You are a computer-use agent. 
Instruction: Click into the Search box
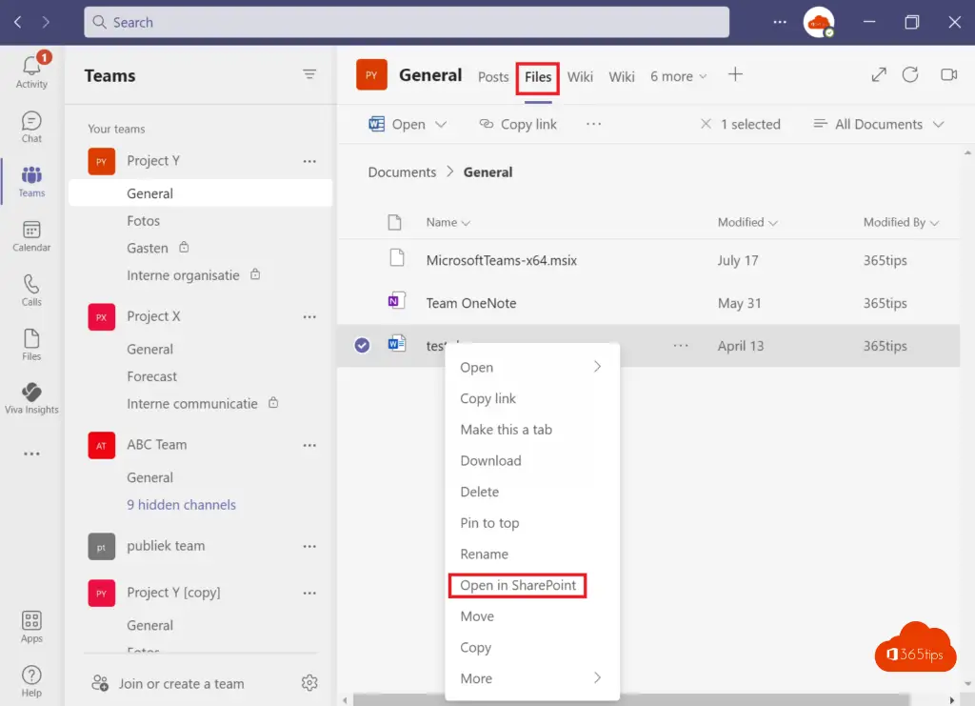(407, 22)
